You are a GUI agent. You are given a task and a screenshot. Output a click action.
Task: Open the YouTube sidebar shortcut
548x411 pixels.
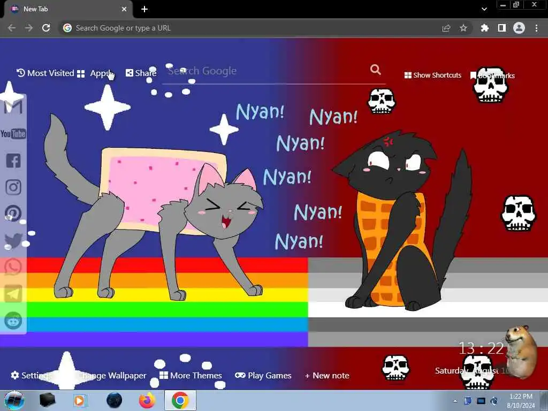click(x=13, y=134)
